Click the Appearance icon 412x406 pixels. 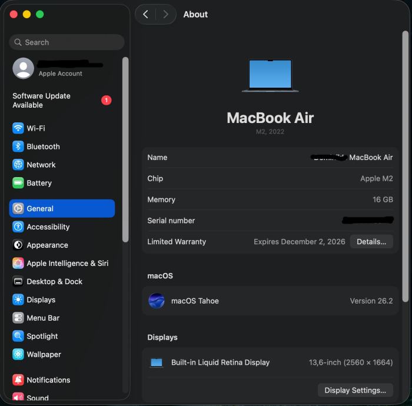point(18,245)
